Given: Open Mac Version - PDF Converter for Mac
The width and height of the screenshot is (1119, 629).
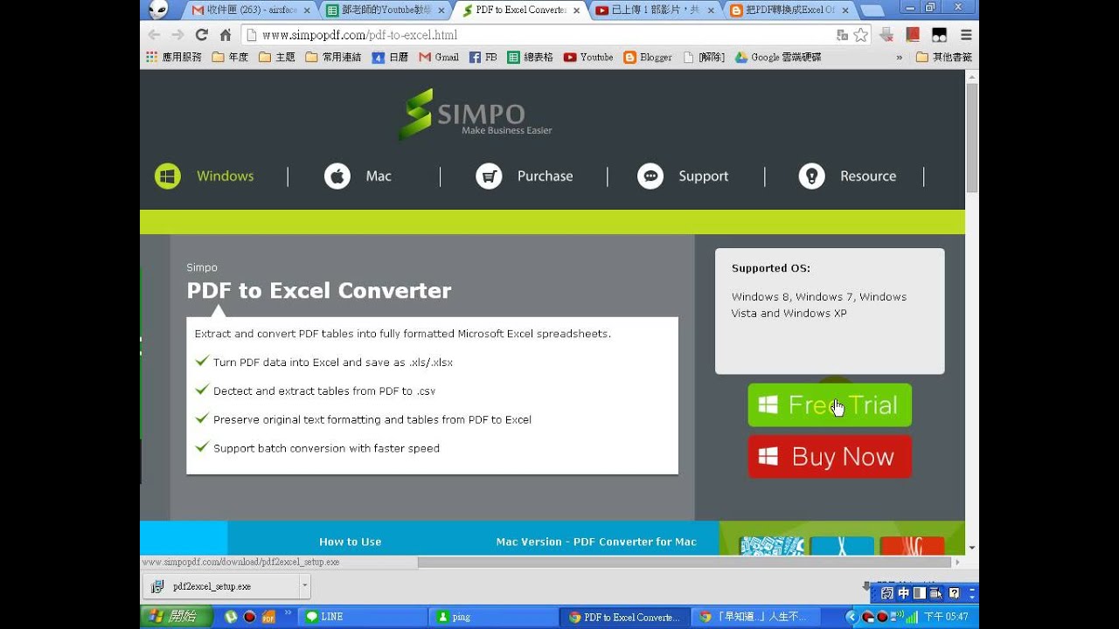Looking at the screenshot, I should tap(596, 542).
